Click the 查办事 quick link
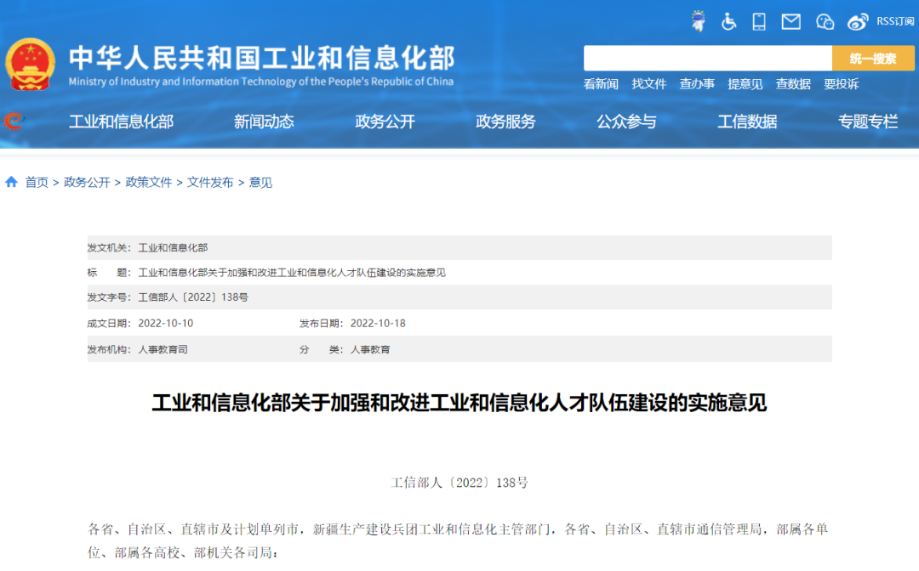This screenshot has width=919, height=571. click(x=697, y=83)
